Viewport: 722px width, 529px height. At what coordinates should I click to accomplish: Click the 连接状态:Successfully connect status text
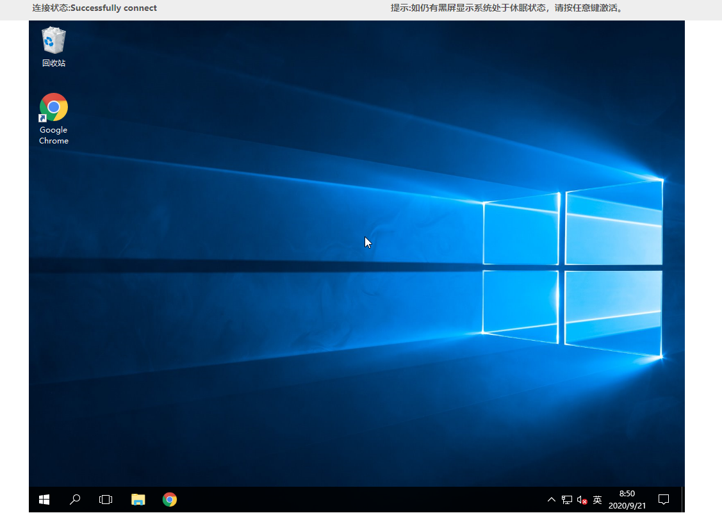click(94, 8)
